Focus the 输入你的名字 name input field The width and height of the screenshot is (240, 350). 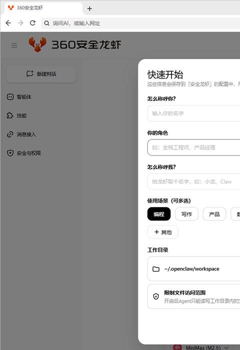193,113
